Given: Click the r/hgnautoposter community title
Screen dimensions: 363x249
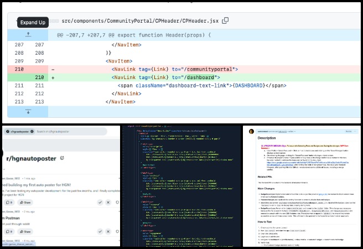Looking at the screenshot, I should click(x=31, y=158).
